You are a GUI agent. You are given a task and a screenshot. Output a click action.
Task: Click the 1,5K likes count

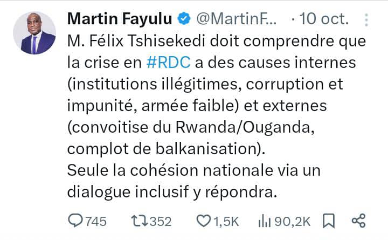pos(226,221)
